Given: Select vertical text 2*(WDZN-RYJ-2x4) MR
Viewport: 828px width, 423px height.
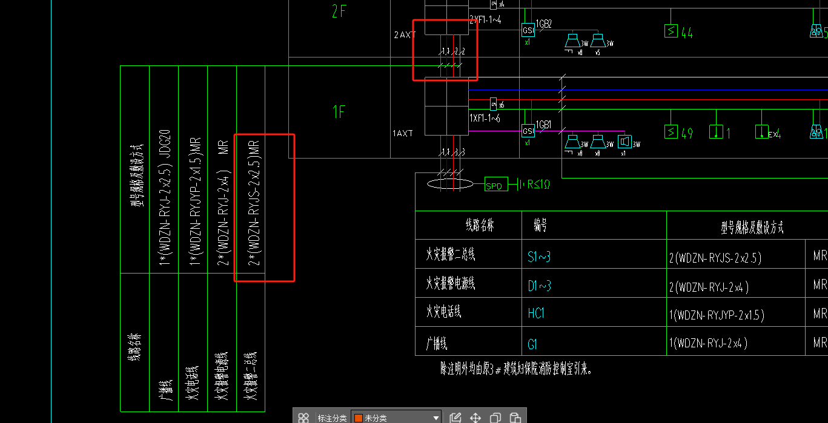Looking at the screenshot, I should pyautogui.click(x=223, y=204).
